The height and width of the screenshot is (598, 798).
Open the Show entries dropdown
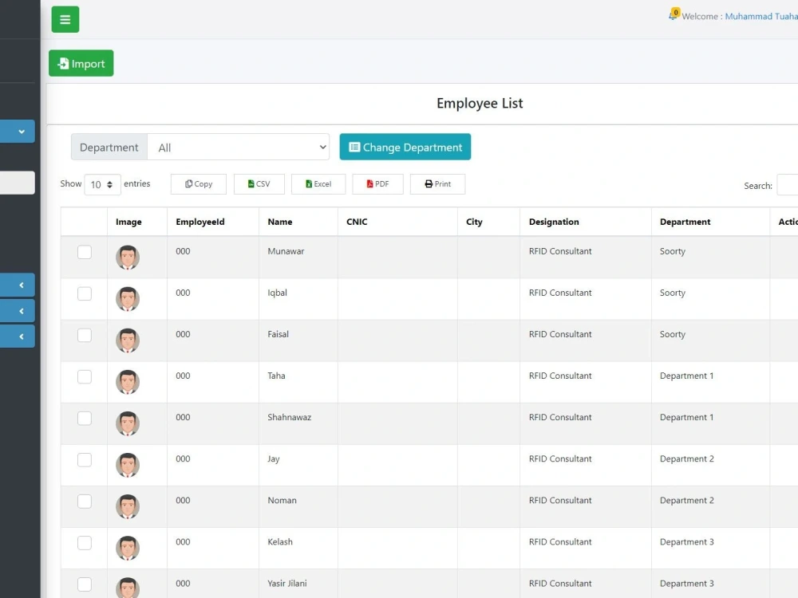(x=102, y=184)
